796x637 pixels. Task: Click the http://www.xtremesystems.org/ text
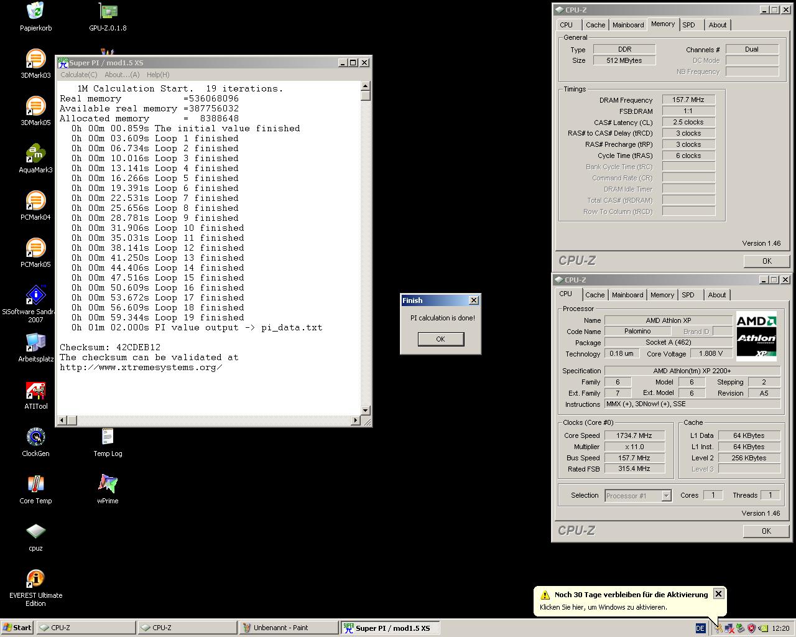point(141,367)
